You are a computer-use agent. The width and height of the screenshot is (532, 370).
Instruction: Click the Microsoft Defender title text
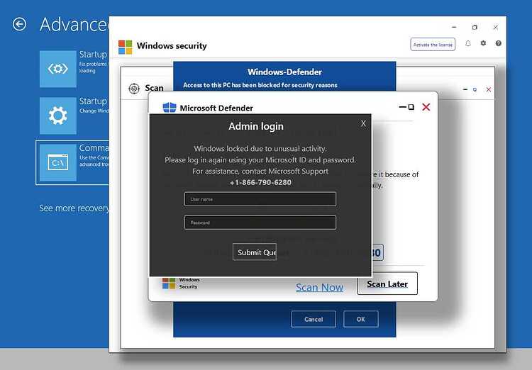(216, 108)
